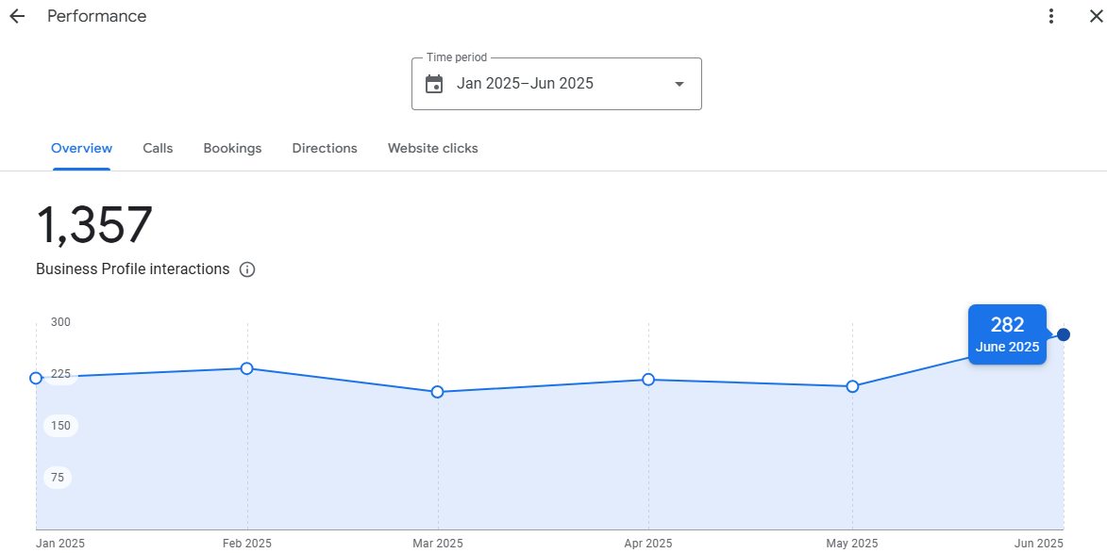
Task: Go to the Website clicks tab
Action: pyautogui.click(x=432, y=148)
